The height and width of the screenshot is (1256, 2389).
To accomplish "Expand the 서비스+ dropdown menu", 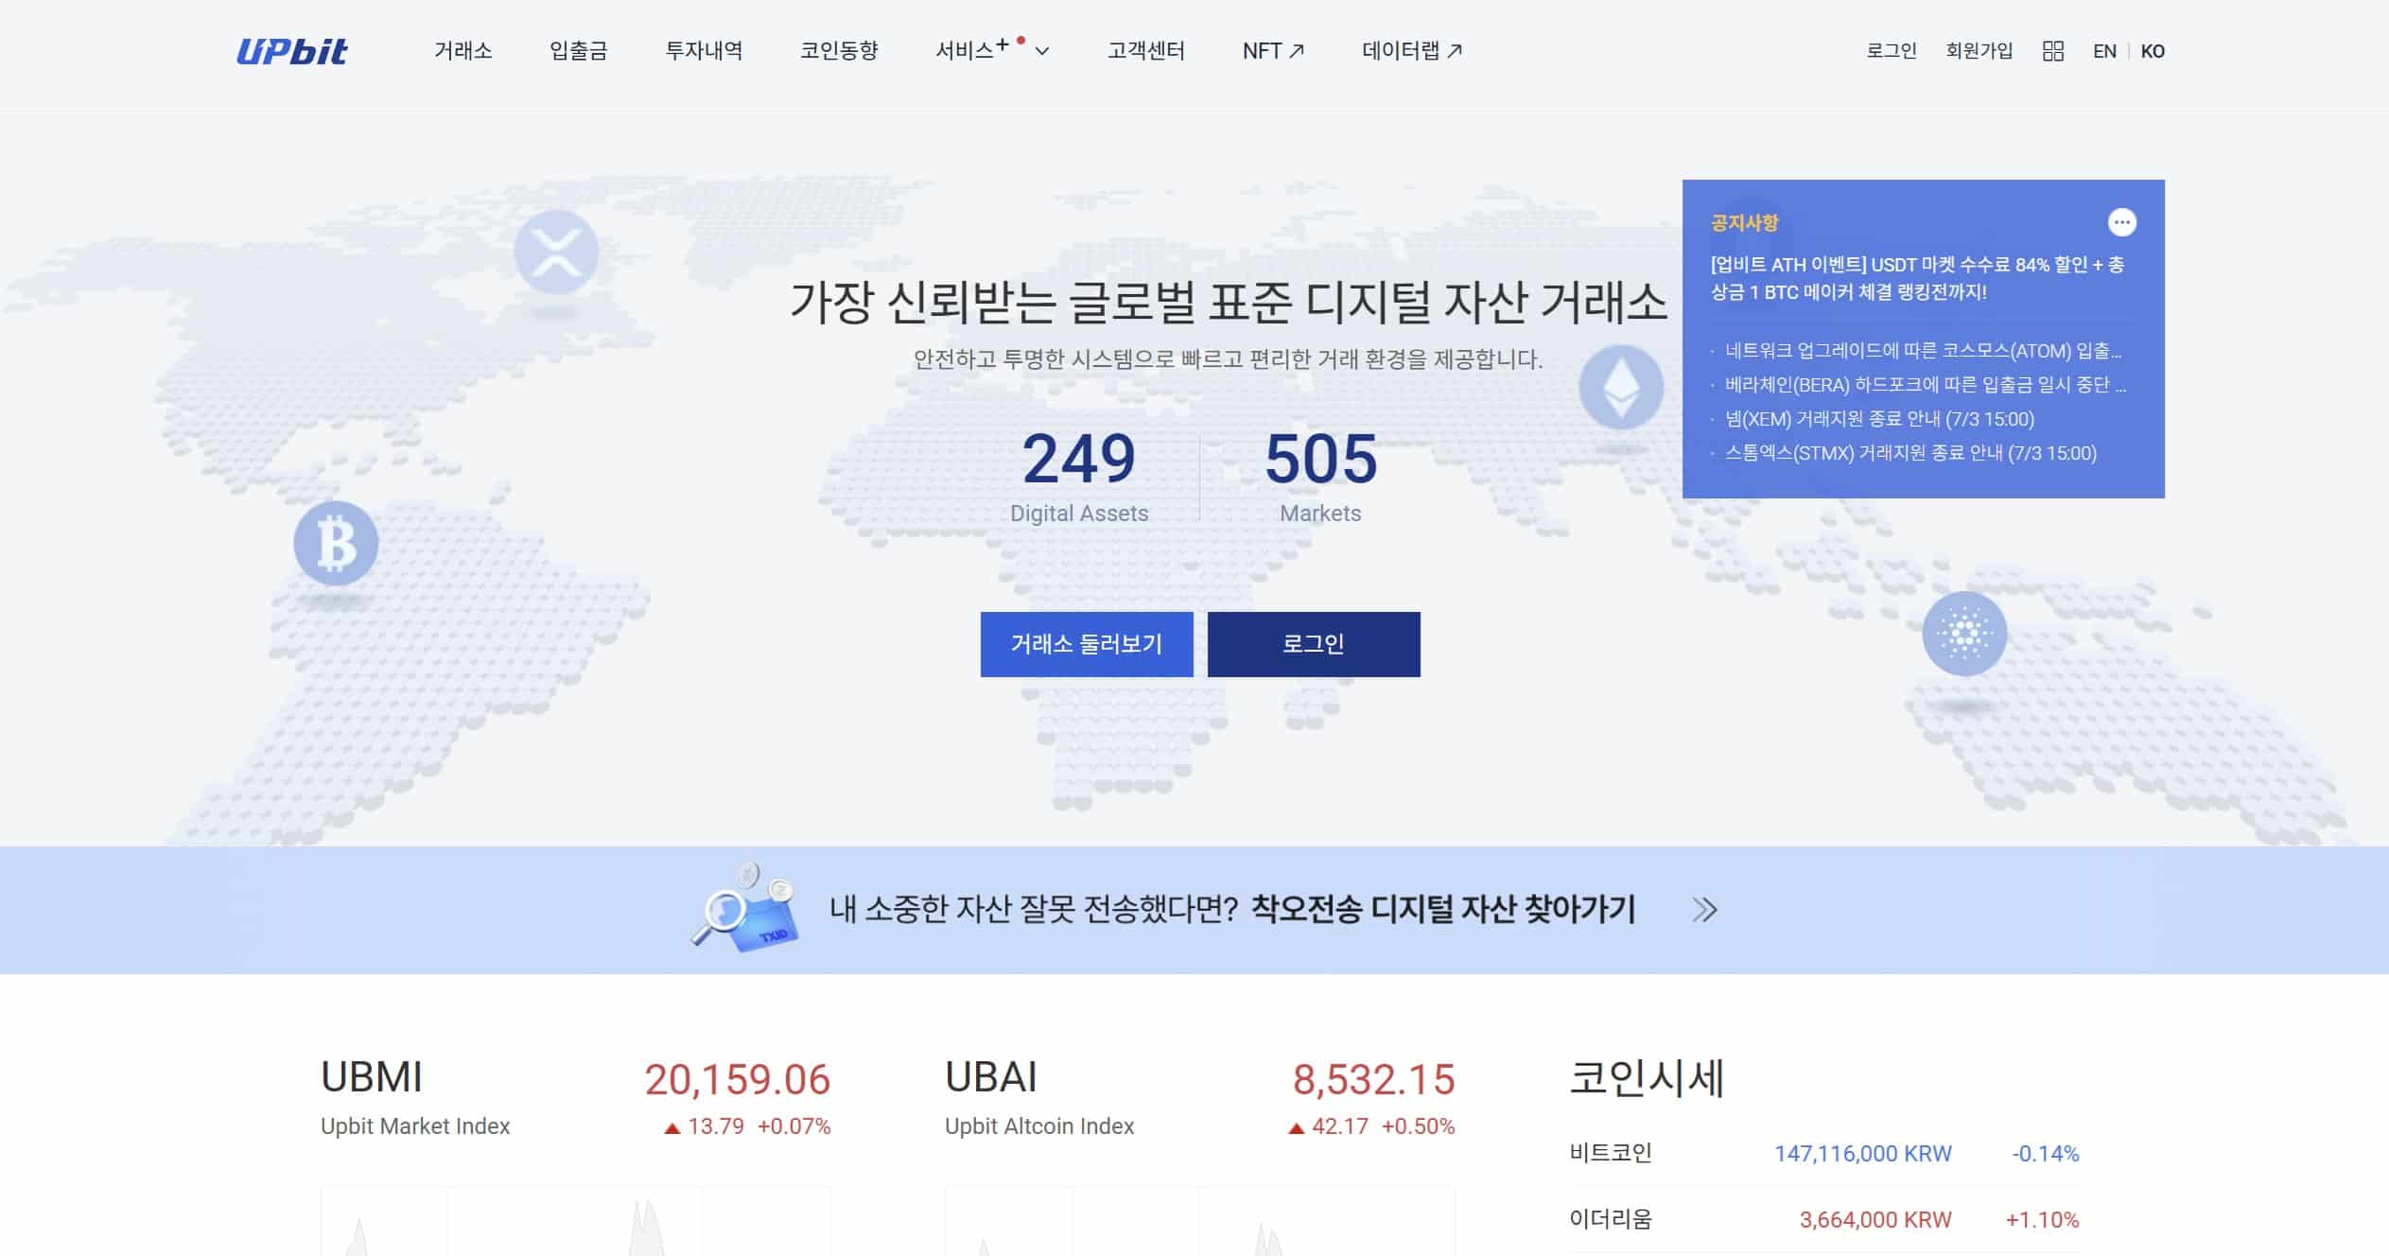I will coord(992,50).
